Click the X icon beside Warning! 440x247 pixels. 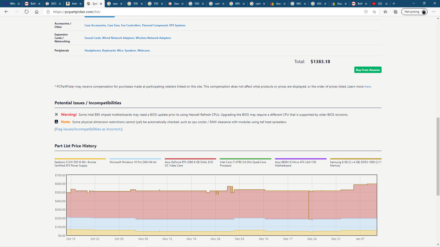(x=56, y=115)
